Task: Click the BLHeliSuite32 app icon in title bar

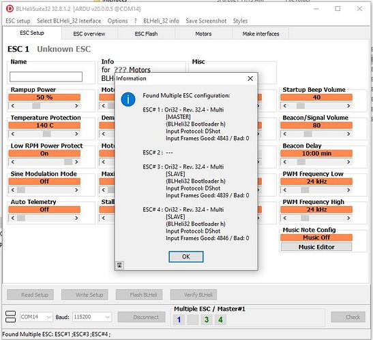Action: (x=10, y=9)
